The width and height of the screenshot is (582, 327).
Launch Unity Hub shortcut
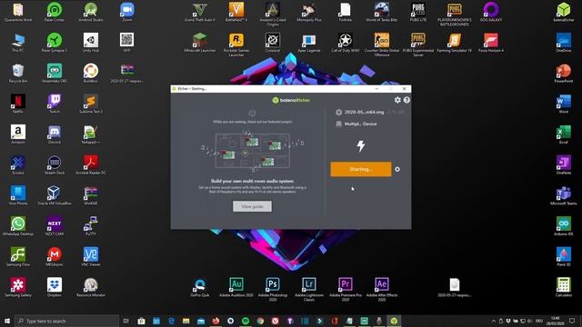tap(91, 43)
